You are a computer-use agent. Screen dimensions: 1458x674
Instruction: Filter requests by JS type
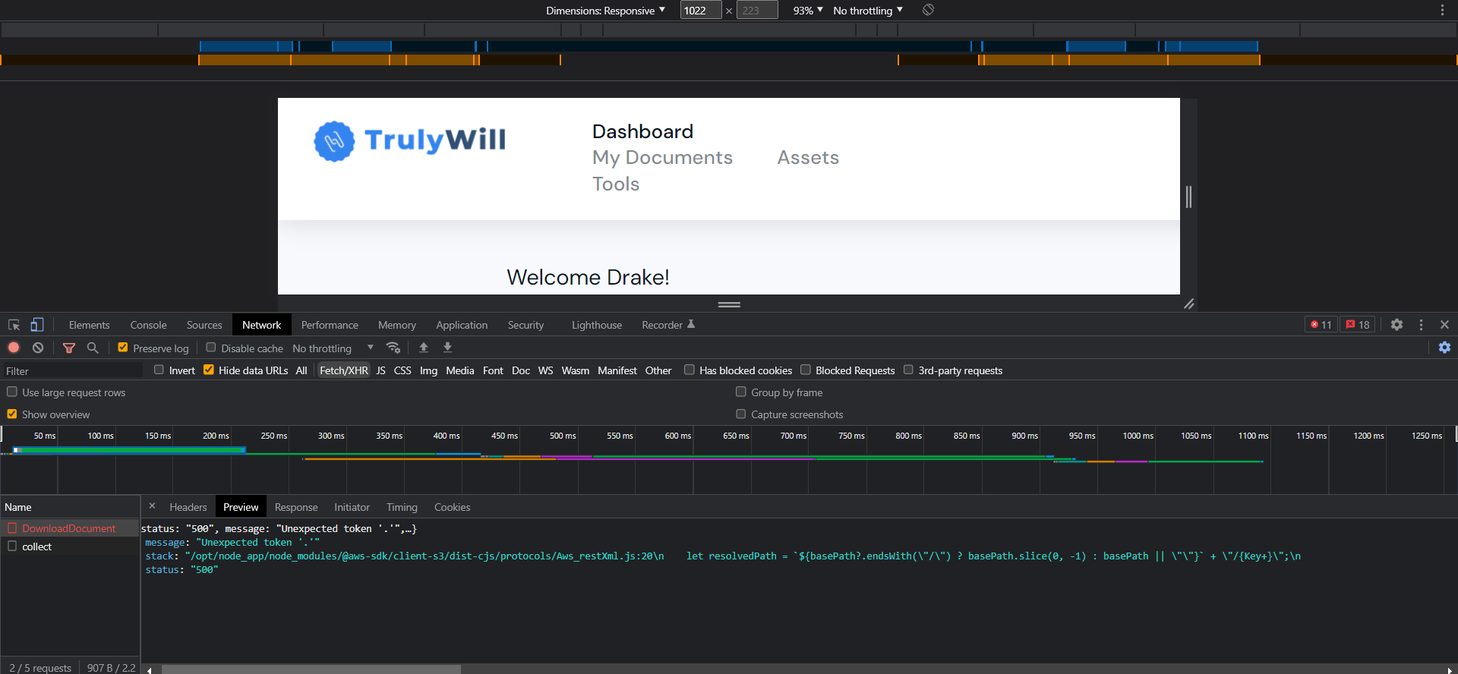[381, 370]
